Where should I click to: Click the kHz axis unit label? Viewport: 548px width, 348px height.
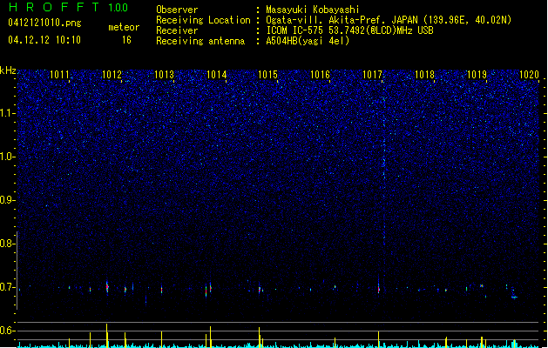coord(8,70)
